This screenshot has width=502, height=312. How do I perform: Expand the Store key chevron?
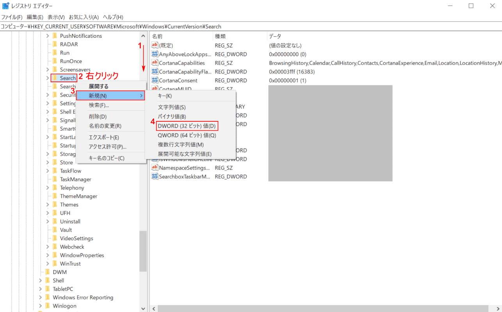(48, 163)
